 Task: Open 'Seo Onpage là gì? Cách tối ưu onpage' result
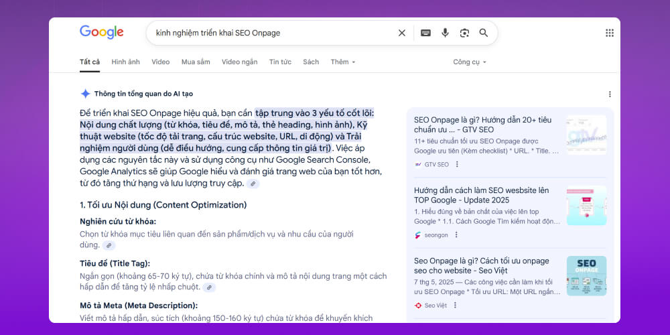click(x=482, y=266)
